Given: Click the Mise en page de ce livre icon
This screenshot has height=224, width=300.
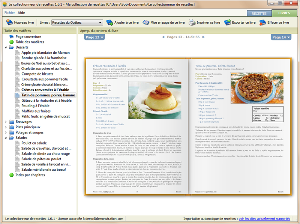Looking at the screenshot, I should [146, 23].
